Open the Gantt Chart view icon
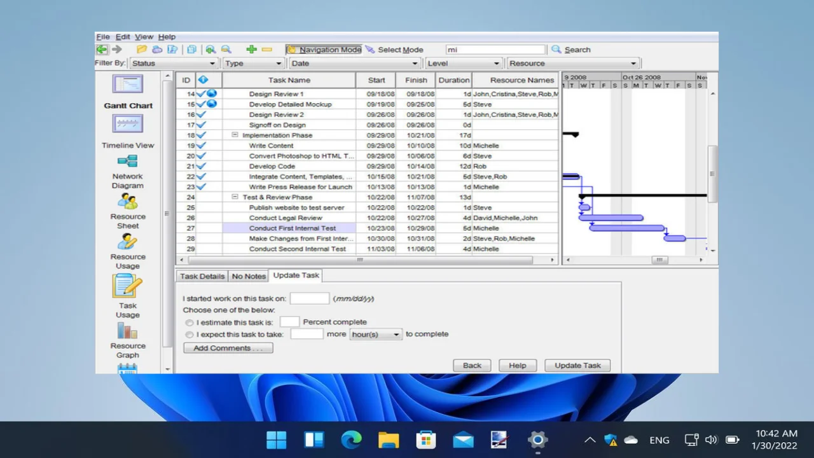 tap(128, 84)
